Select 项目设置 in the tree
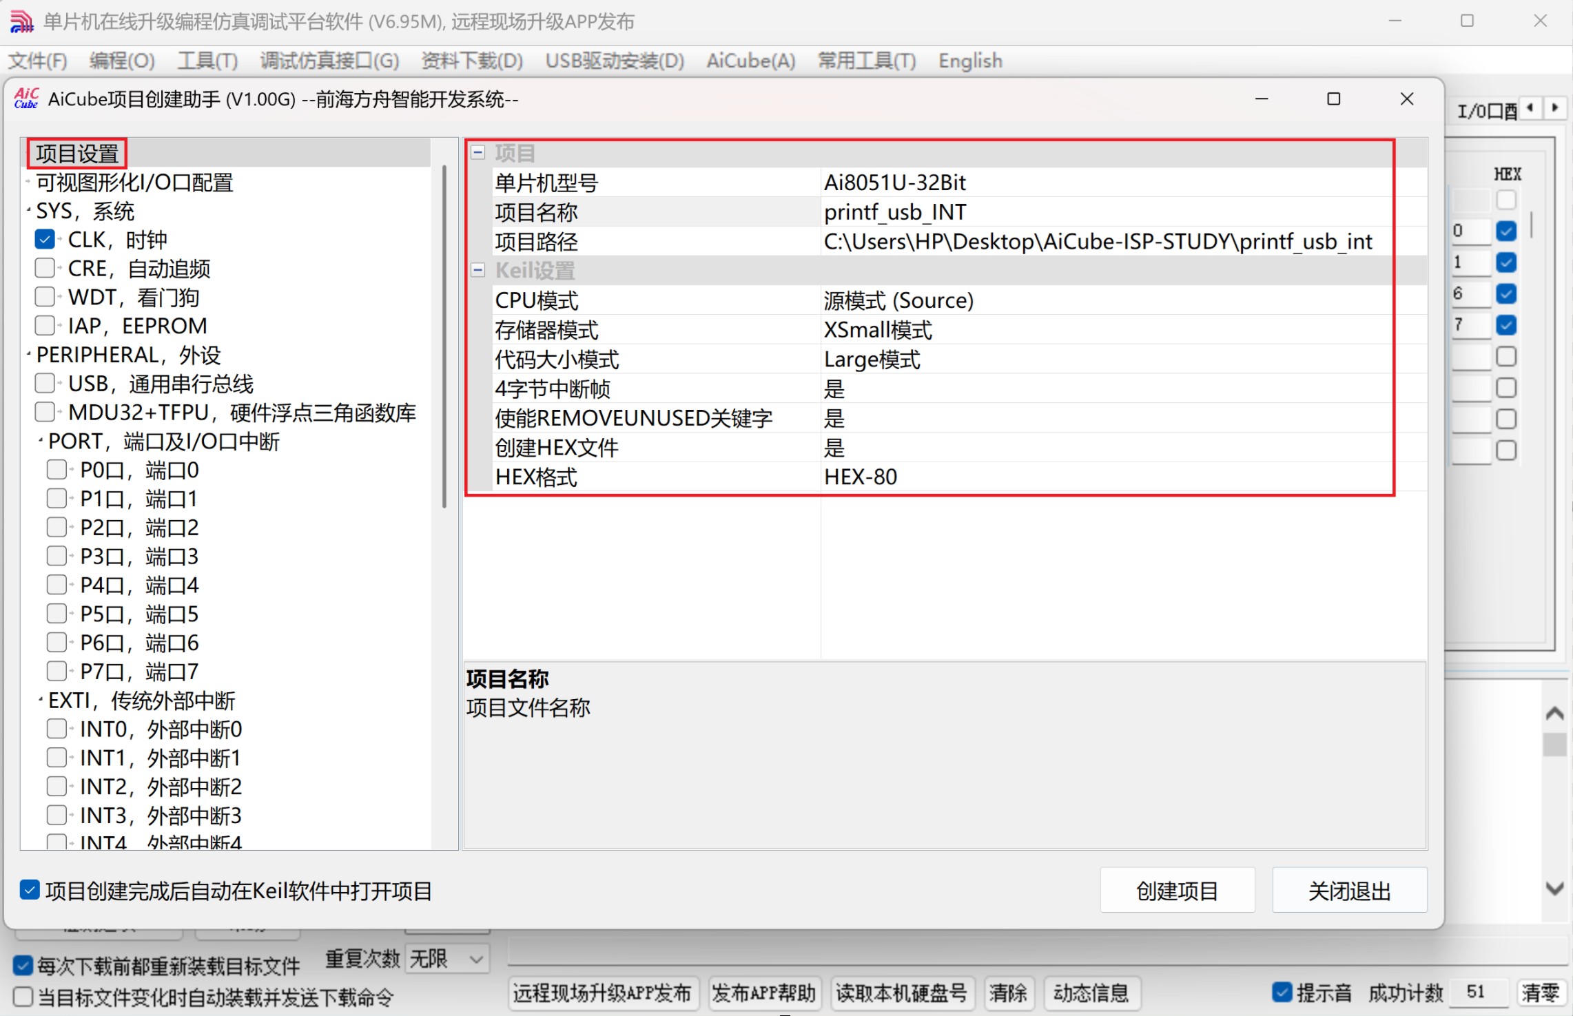 [x=77, y=153]
